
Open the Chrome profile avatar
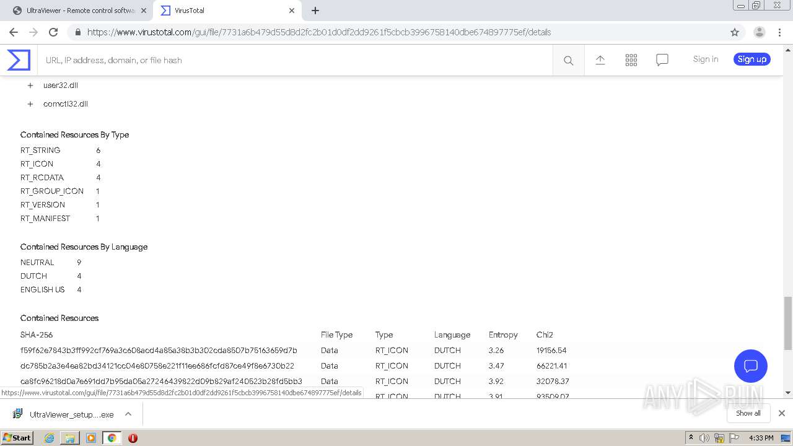pyautogui.click(x=759, y=32)
